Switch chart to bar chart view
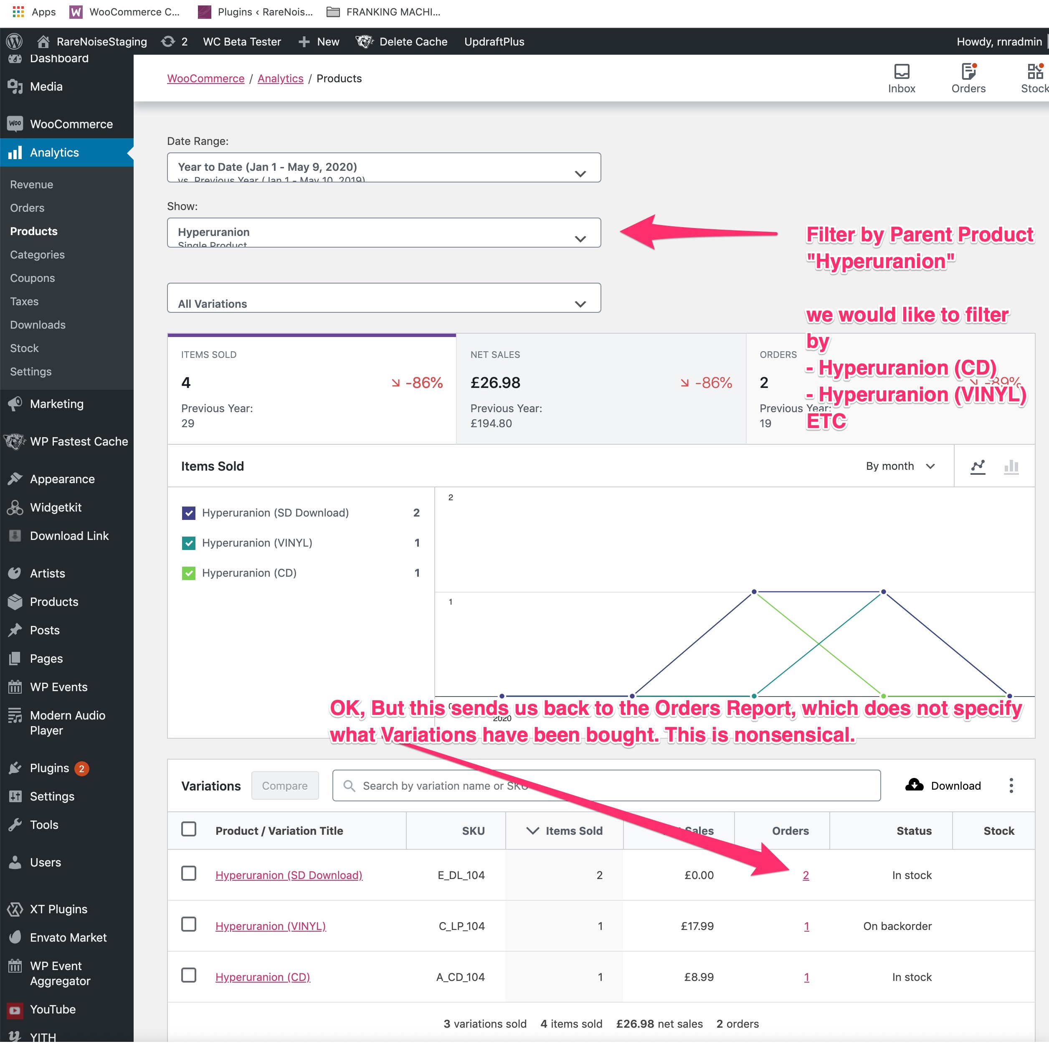1049x1059 pixels. [1011, 466]
